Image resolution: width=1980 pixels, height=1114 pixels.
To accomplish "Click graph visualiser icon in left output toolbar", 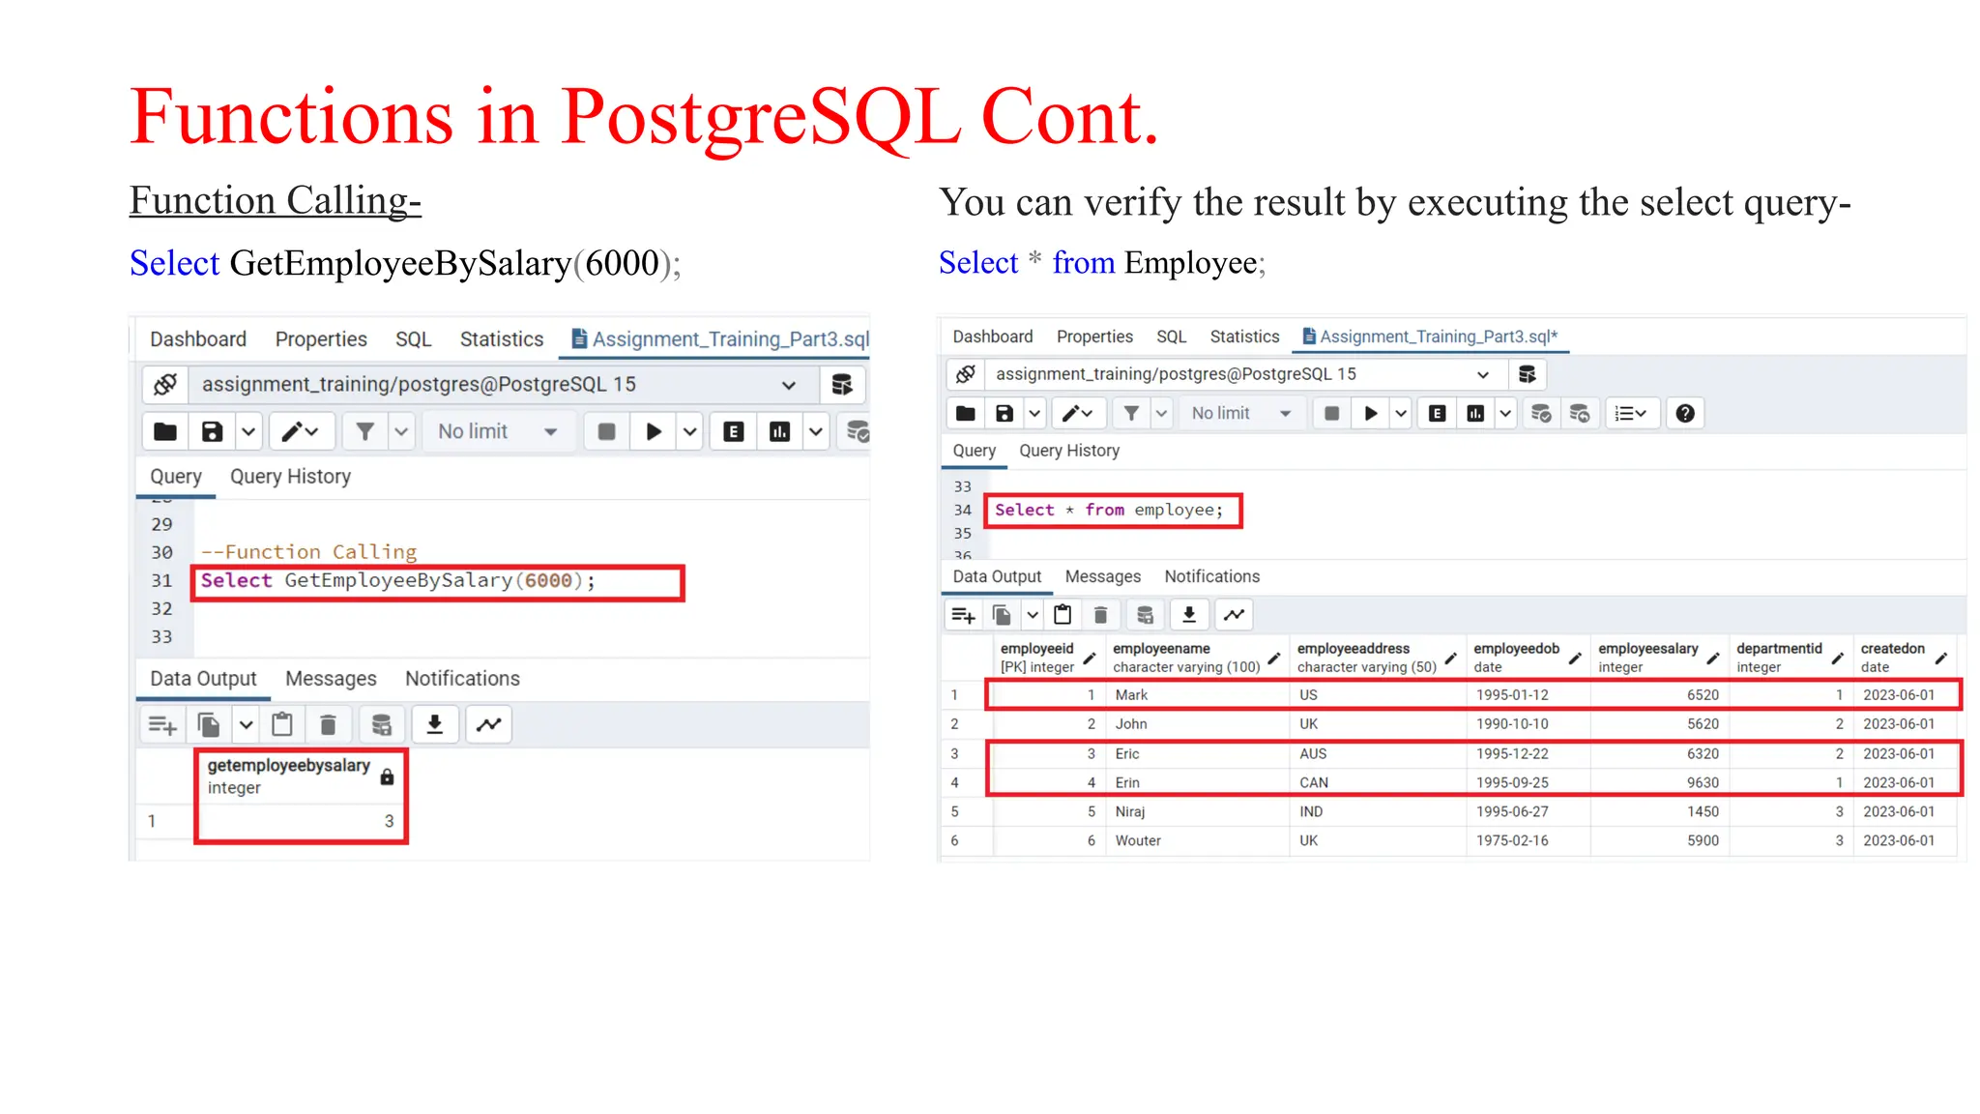I will (x=489, y=724).
